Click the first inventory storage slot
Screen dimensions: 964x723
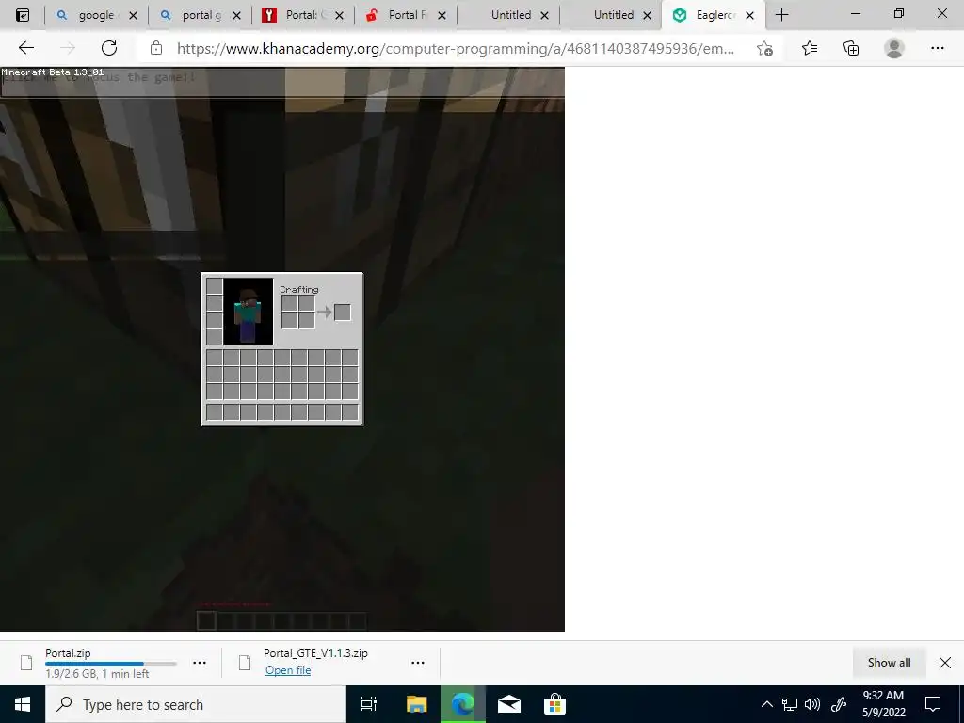click(214, 358)
